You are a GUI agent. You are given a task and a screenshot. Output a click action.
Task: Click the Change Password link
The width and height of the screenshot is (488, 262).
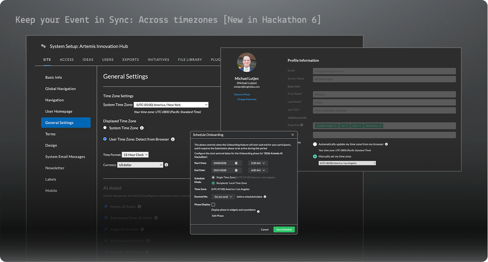[x=247, y=99]
